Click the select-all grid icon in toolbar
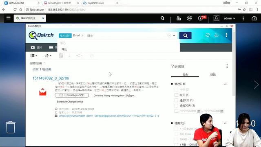This screenshot has width=261, height=147. (x=61, y=56)
